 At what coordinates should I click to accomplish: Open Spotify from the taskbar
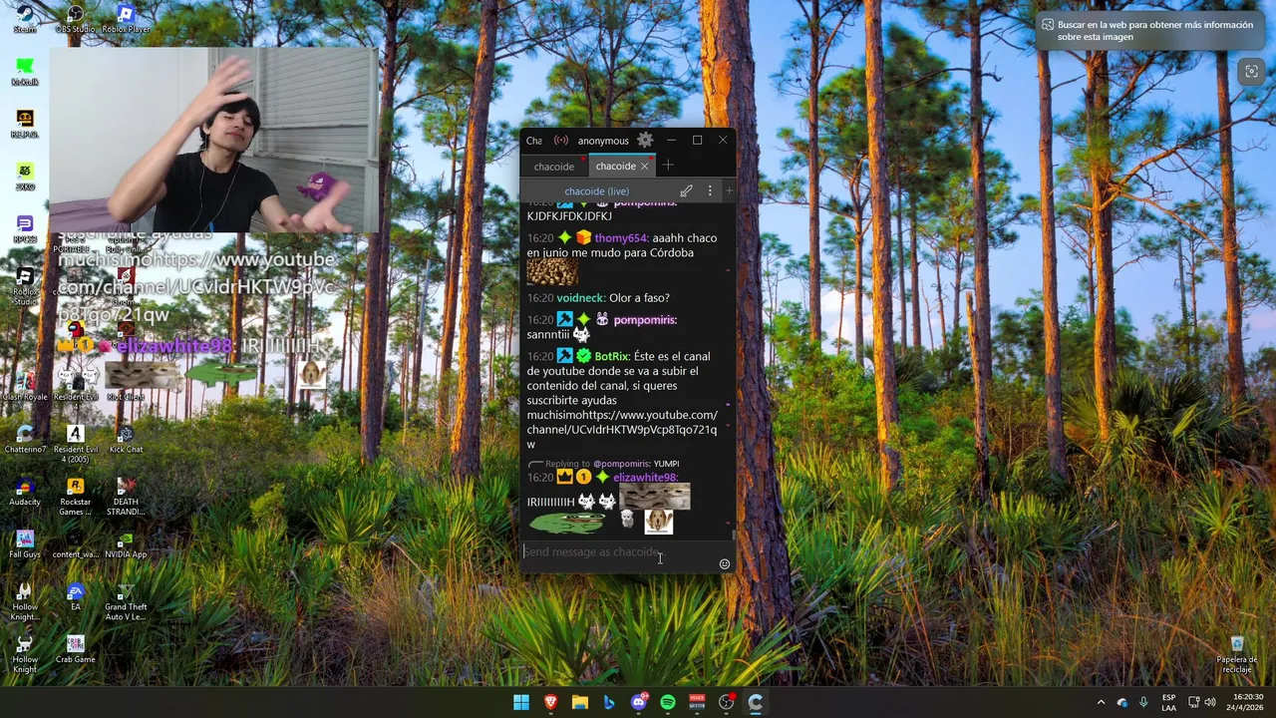[668, 702]
